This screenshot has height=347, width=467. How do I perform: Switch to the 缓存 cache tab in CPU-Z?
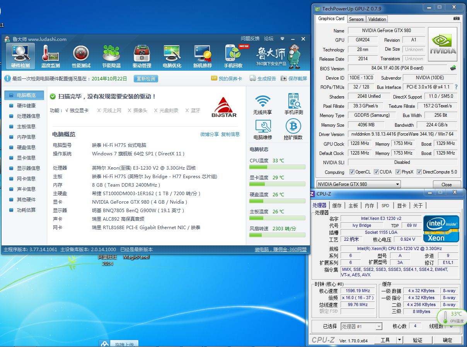pyautogui.click(x=337, y=206)
